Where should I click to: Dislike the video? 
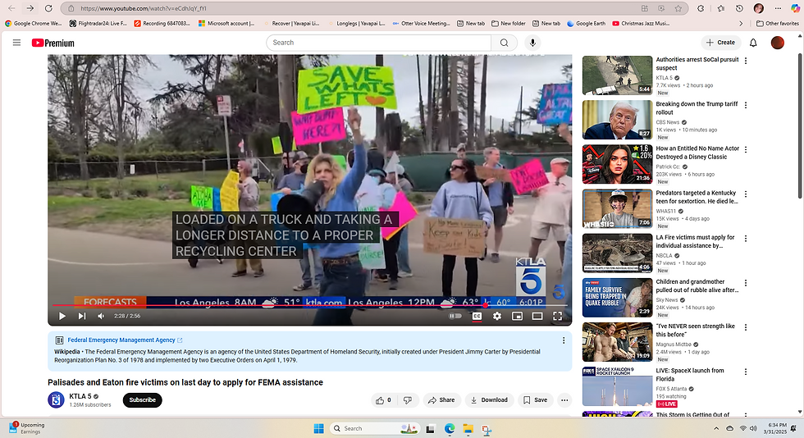tap(408, 400)
